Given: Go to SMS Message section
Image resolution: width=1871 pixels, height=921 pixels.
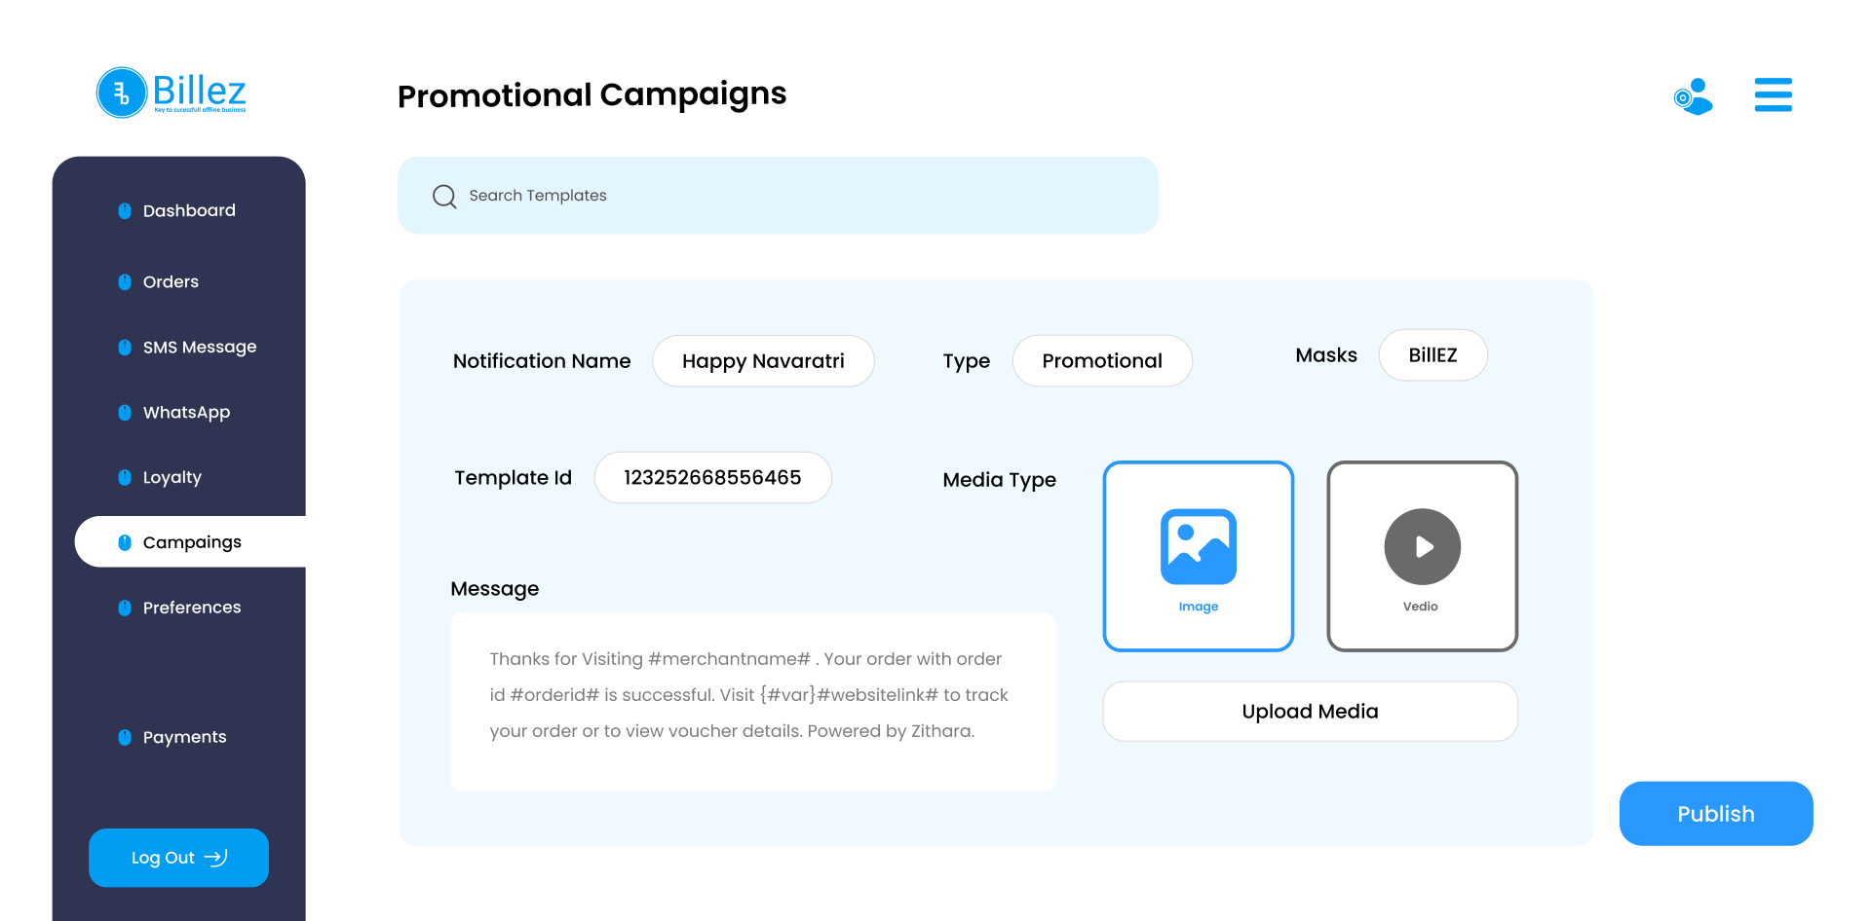Looking at the screenshot, I should click(200, 348).
